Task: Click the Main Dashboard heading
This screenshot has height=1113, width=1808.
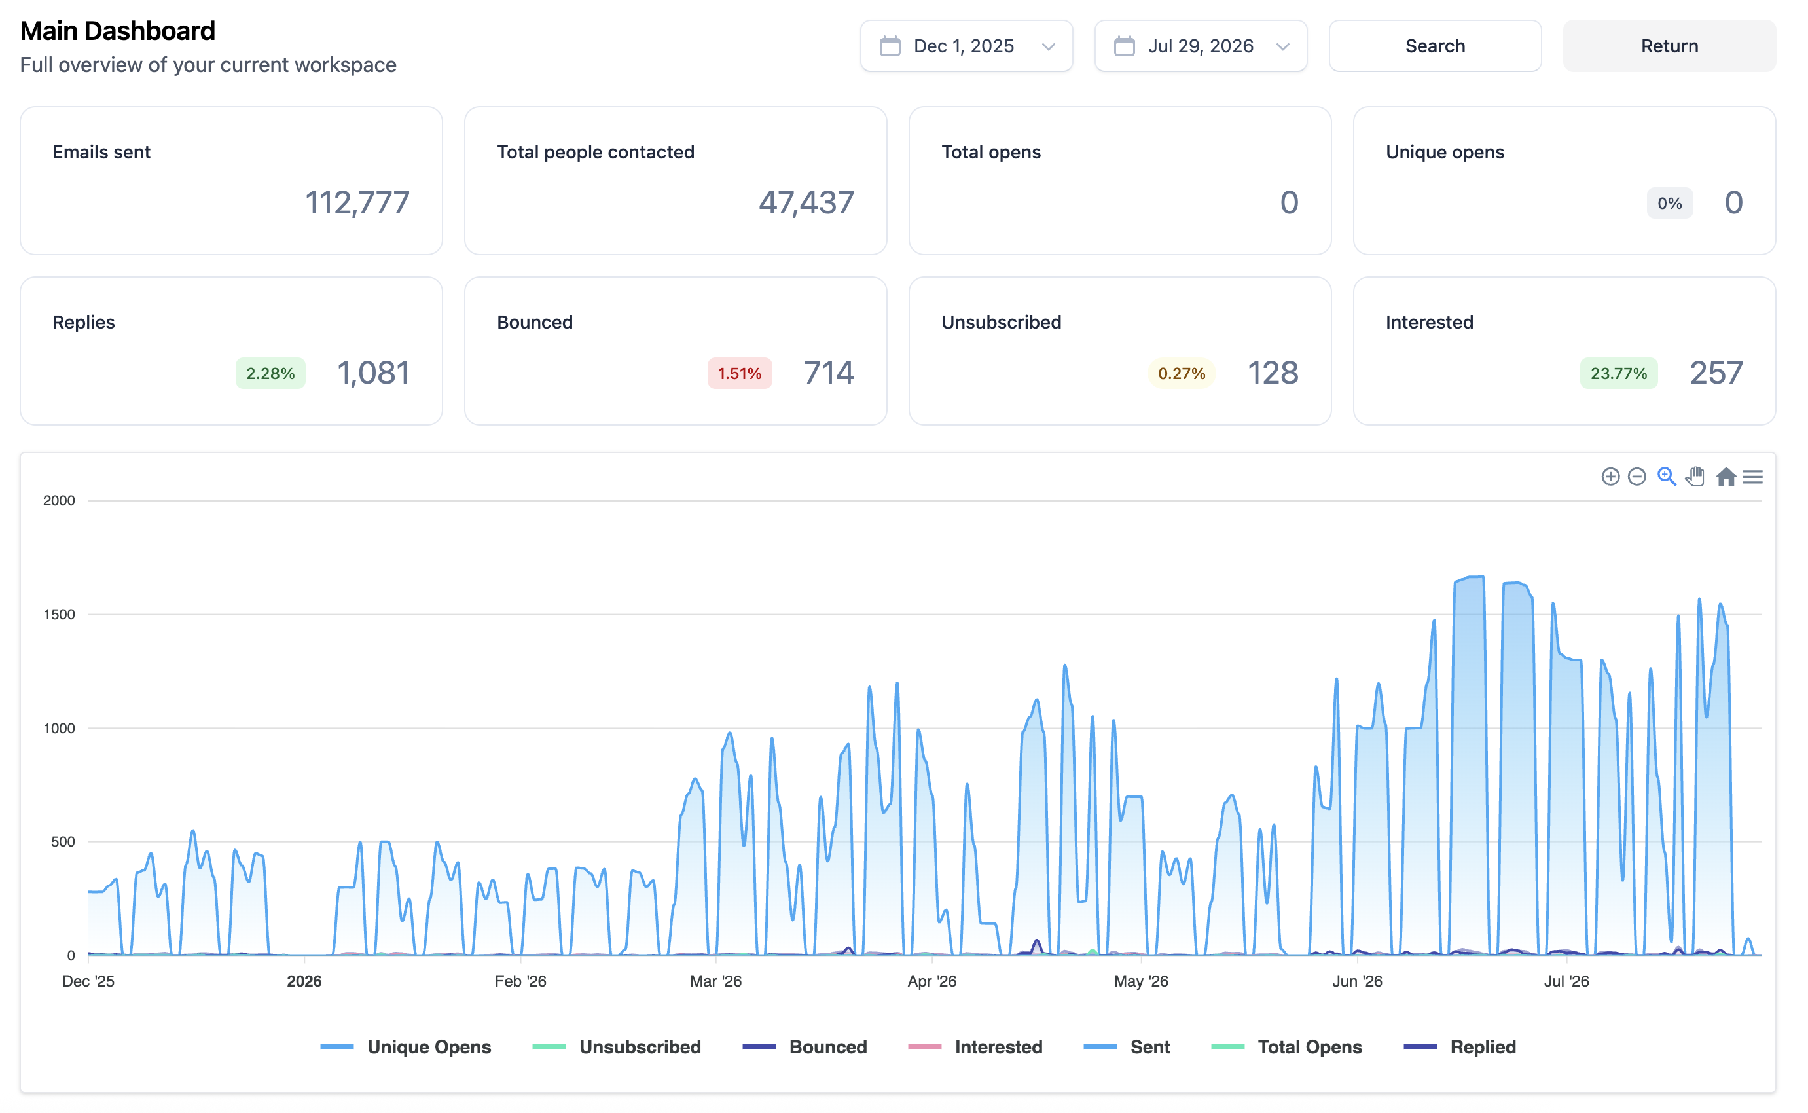Action: click(x=118, y=31)
